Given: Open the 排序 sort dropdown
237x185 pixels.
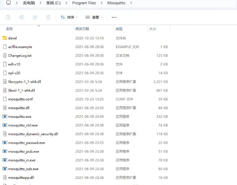Looking at the screenshot, I should coord(69,17).
